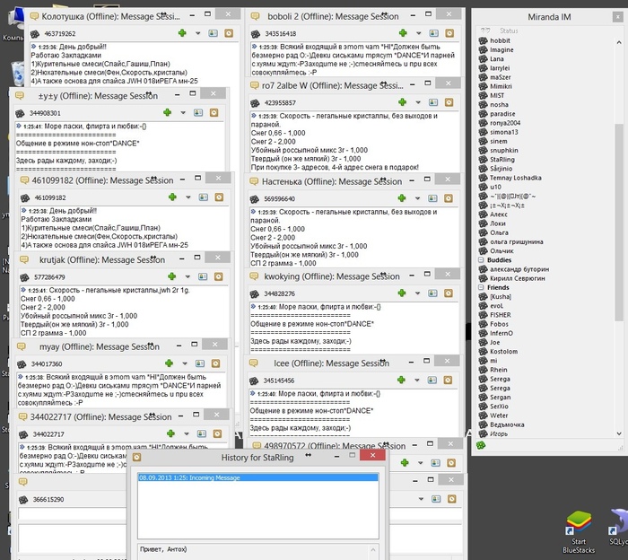Click green add-contact plus in Колотушка session
This screenshot has width=628, height=560.
(182, 32)
